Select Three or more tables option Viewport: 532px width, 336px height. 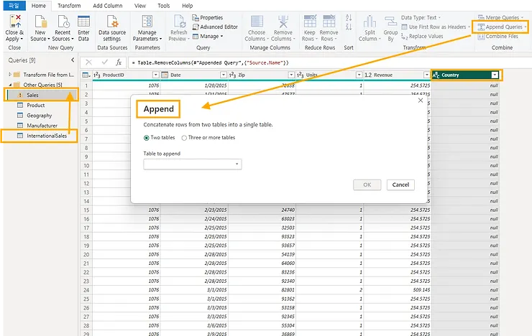(185, 137)
